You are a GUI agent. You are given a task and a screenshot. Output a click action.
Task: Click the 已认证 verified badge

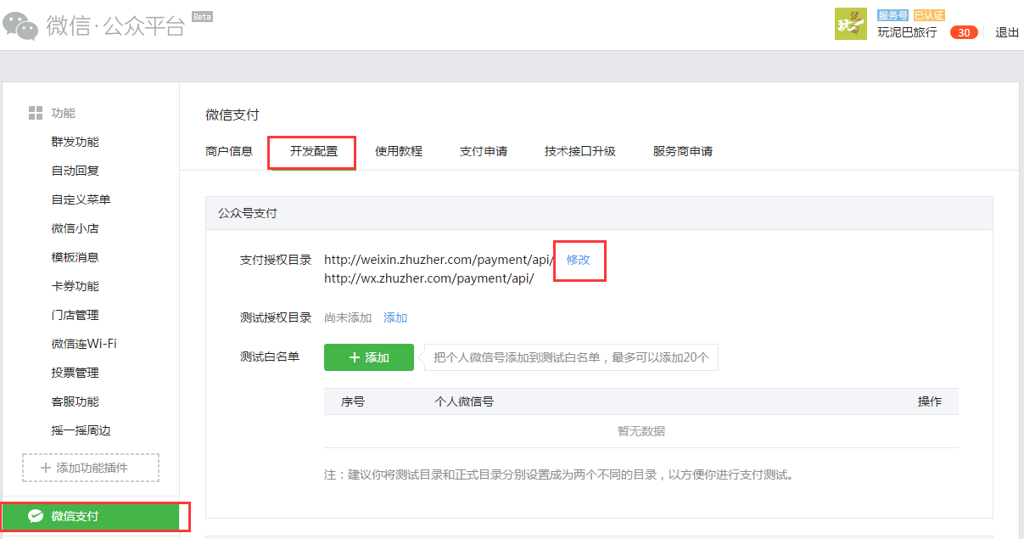[928, 15]
